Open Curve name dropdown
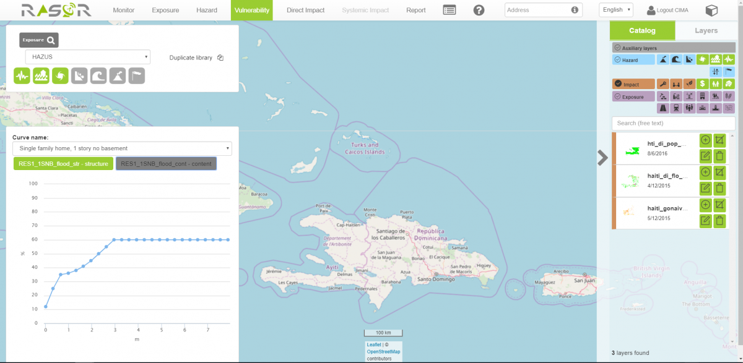 (122, 148)
